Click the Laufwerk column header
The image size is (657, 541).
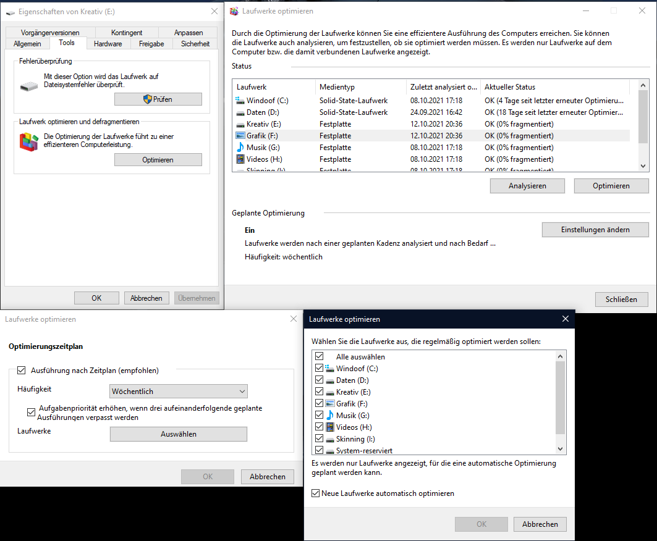pyautogui.click(x=274, y=87)
